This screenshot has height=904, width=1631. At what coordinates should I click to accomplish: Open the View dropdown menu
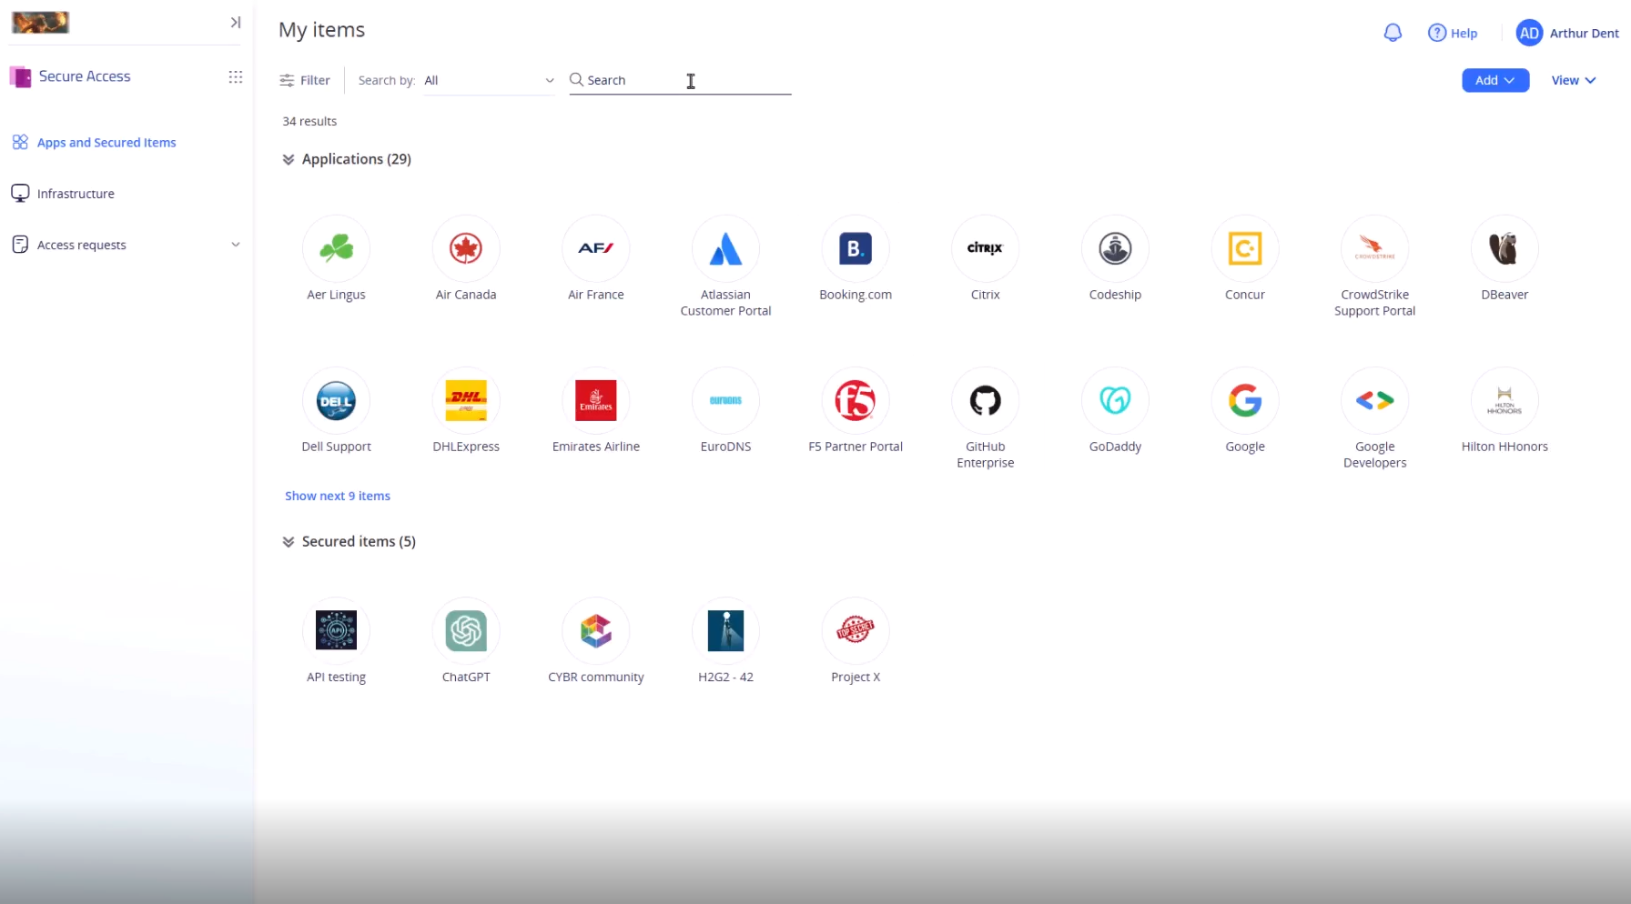click(1574, 80)
